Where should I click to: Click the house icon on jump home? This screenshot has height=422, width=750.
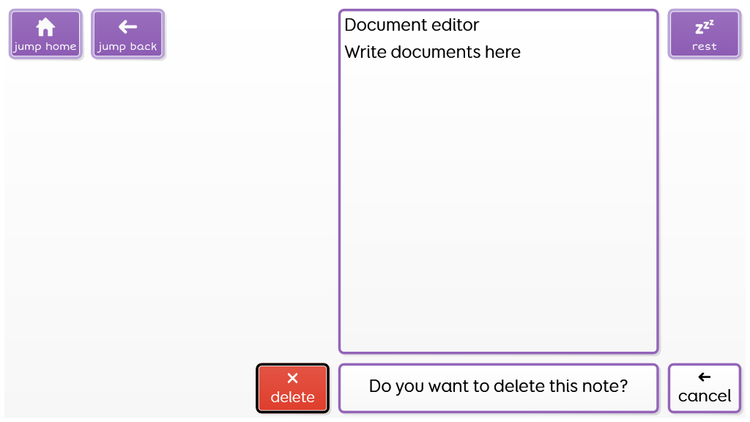coord(45,27)
